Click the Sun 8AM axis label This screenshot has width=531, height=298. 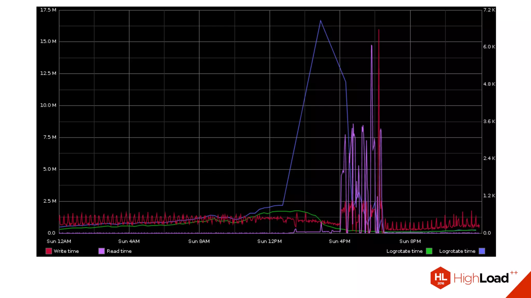point(199,241)
